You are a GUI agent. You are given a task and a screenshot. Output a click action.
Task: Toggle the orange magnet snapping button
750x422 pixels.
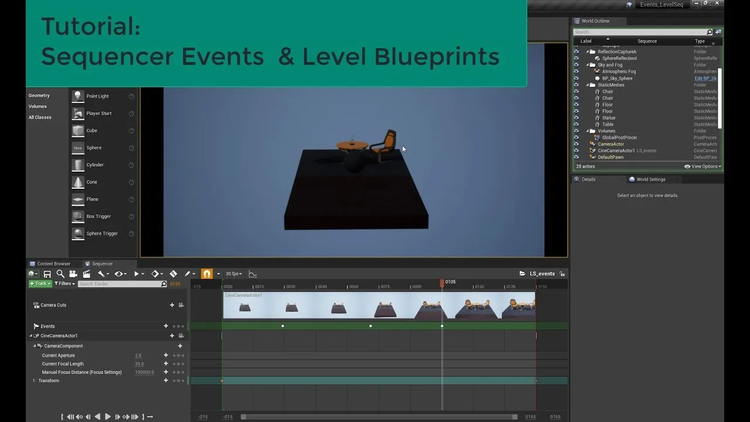tap(207, 274)
